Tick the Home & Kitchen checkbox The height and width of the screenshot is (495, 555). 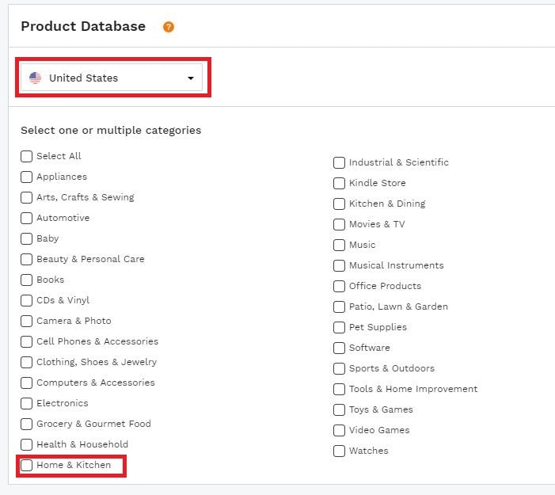27,465
